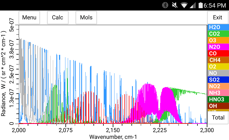Choose the CH4 legend entry
The width and height of the screenshot is (229, 140).
(x=218, y=60)
